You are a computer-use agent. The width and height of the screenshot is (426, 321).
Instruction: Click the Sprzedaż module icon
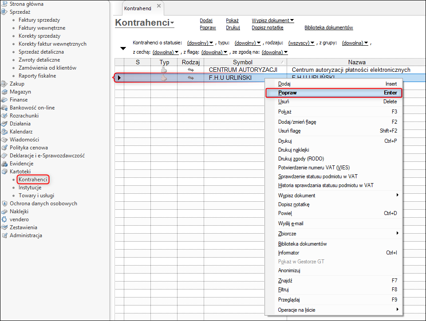[4, 12]
